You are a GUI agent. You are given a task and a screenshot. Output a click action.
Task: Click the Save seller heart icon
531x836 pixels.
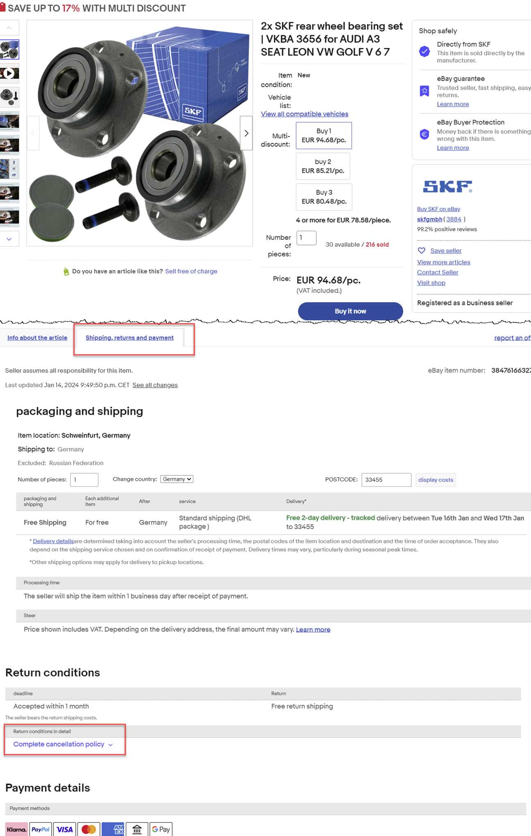tap(421, 250)
